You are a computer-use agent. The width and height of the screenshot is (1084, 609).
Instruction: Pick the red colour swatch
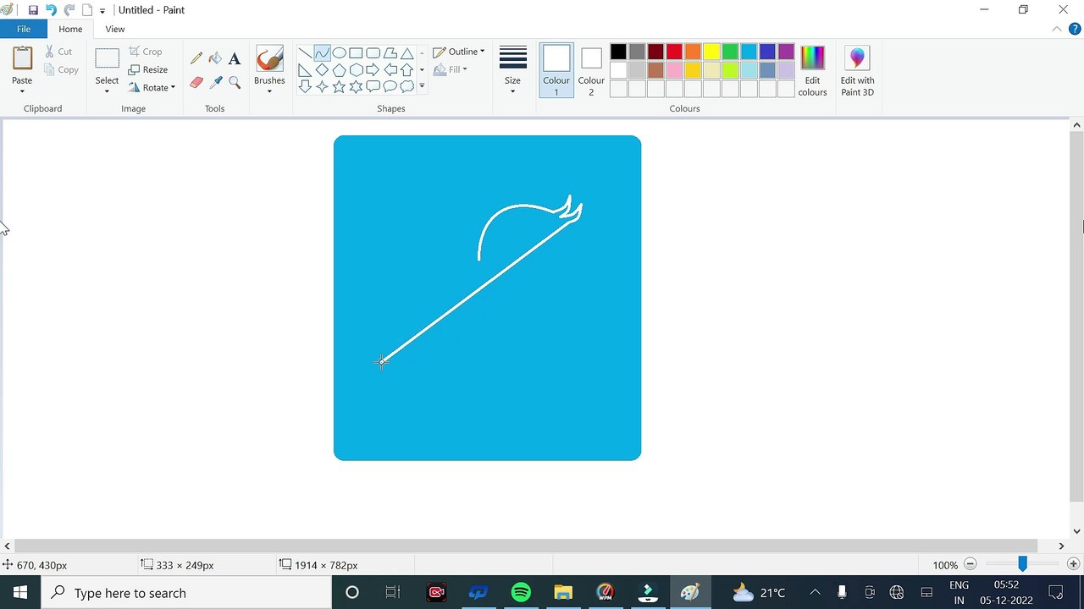674,52
